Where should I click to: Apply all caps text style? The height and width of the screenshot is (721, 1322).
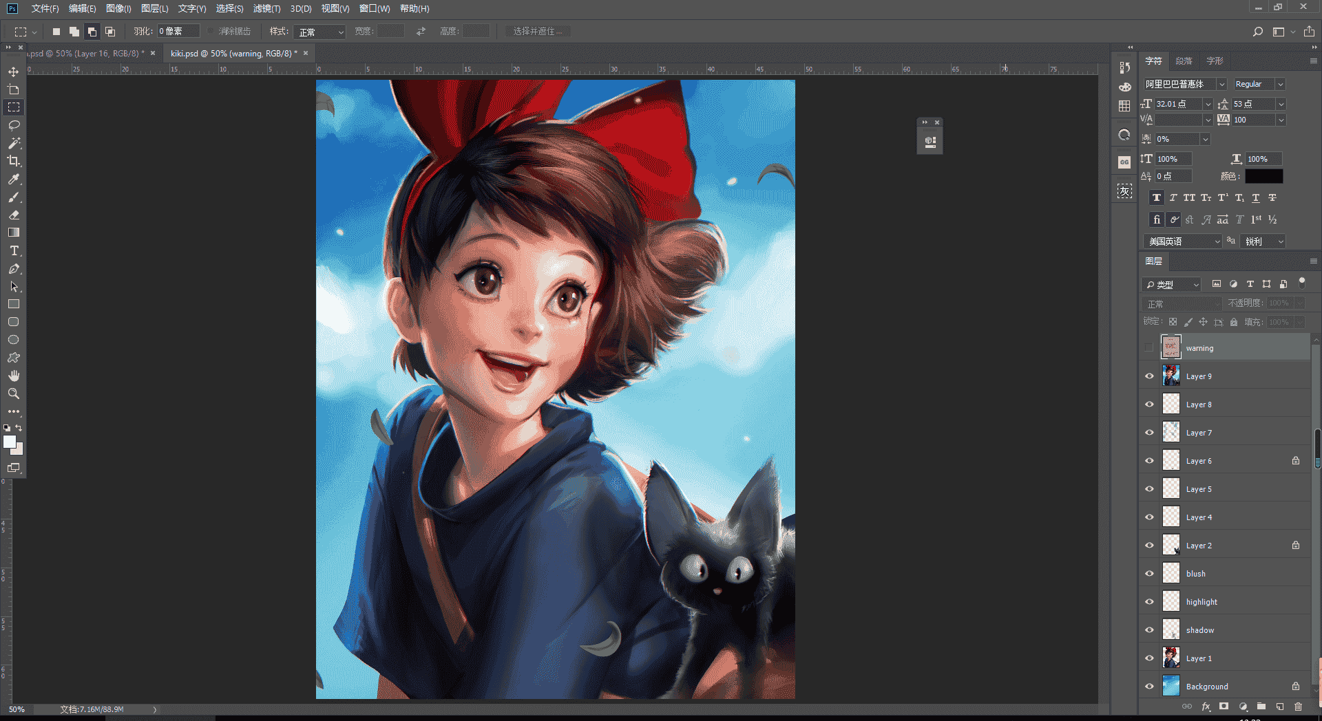click(x=1189, y=197)
